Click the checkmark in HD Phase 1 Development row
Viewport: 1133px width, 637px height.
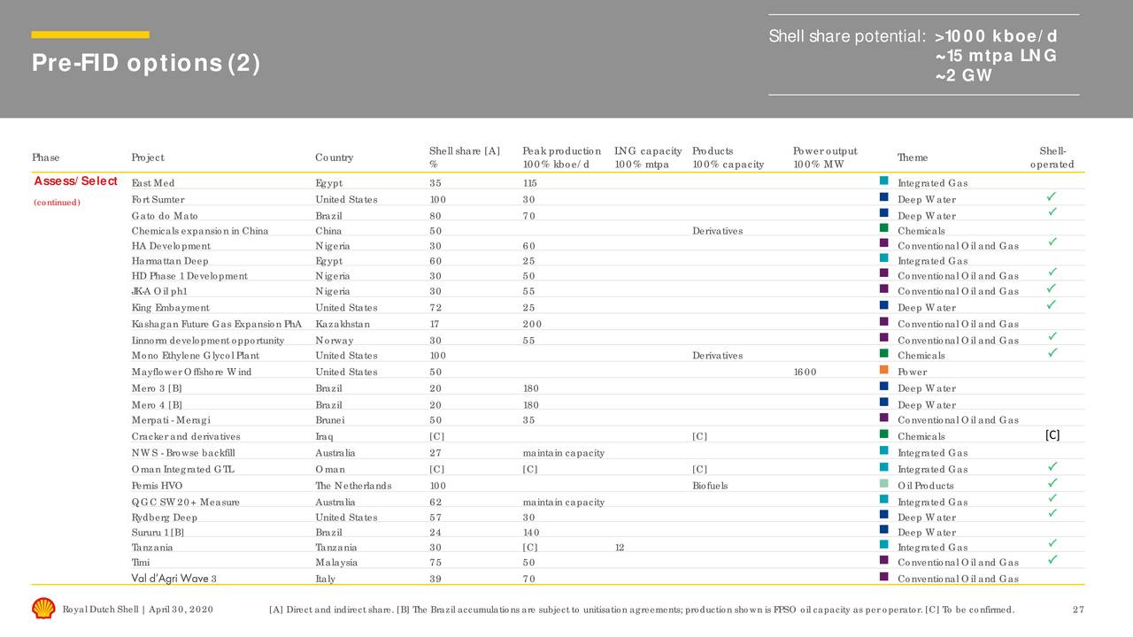(1052, 272)
